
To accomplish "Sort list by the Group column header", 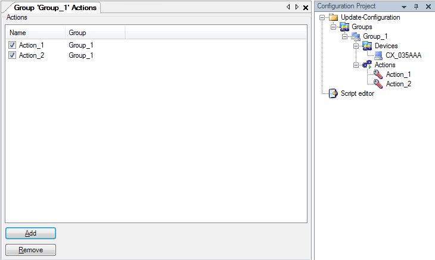I will click(95, 33).
